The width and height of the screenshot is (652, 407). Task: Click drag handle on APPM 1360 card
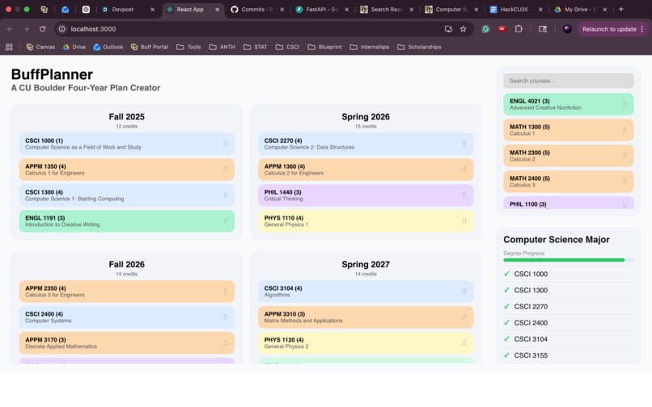tap(464, 170)
